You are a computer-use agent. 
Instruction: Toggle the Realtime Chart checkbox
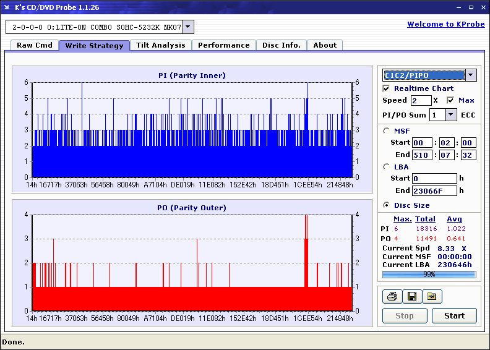pos(387,88)
